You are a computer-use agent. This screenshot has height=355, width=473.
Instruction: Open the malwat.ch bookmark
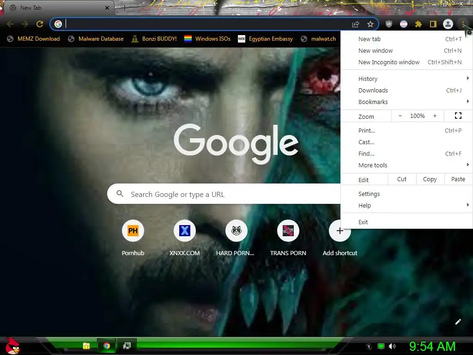click(318, 39)
